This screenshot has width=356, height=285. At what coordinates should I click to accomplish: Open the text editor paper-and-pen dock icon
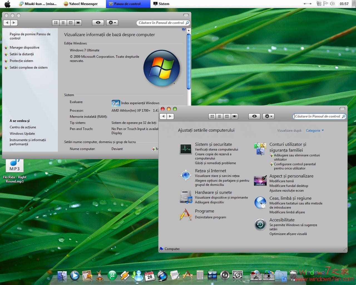175,276
